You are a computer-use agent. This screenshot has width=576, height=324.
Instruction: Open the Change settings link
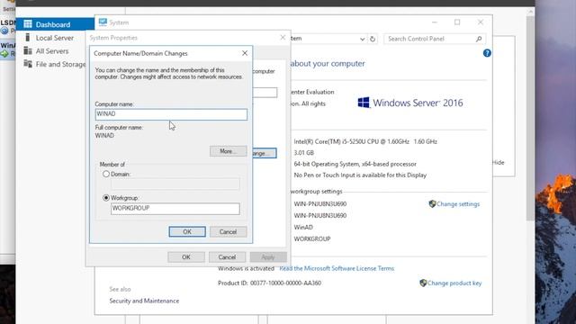458,204
